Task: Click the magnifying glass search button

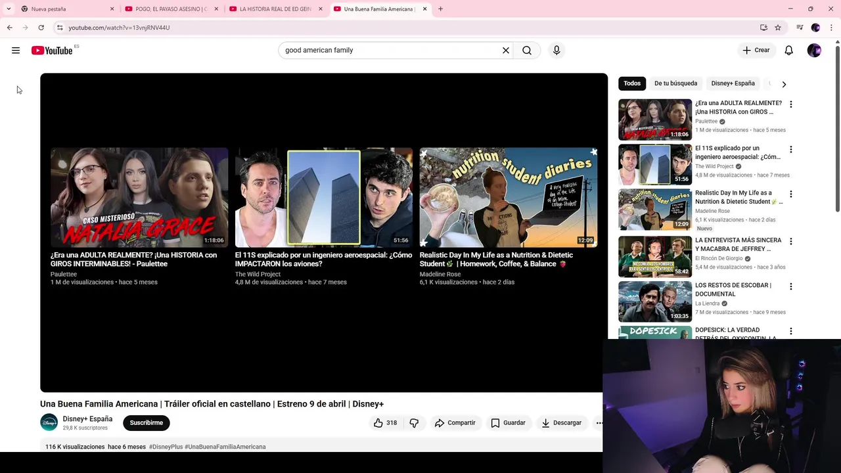Action: (x=527, y=50)
